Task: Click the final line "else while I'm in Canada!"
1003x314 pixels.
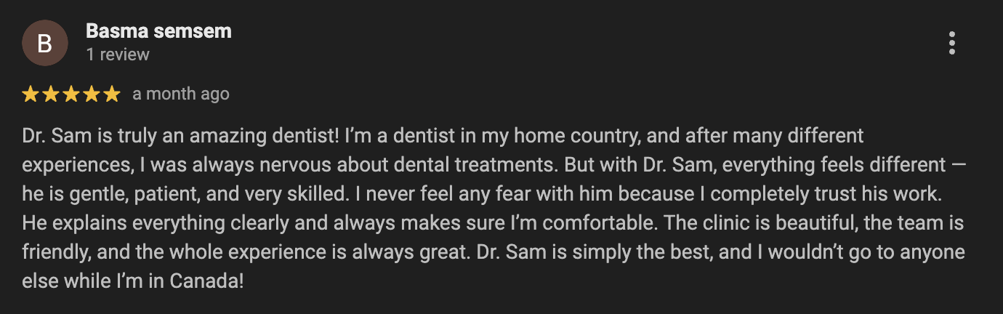Action: coord(132,281)
